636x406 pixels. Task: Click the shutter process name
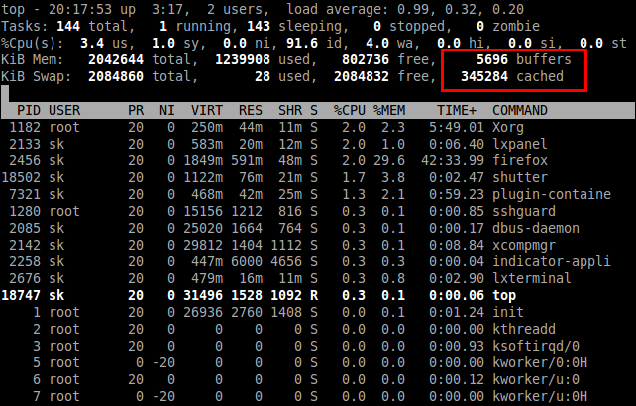[x=520, y=177]
